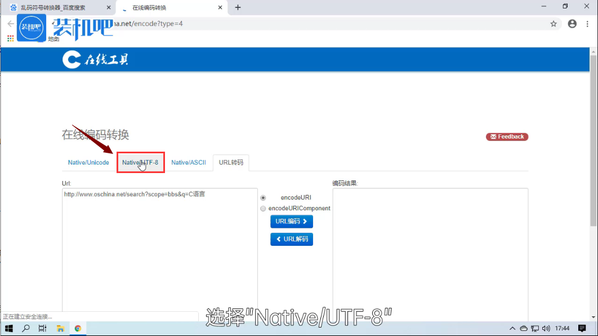
Task: Click the online tools site logo
Action: pos(95,59)
